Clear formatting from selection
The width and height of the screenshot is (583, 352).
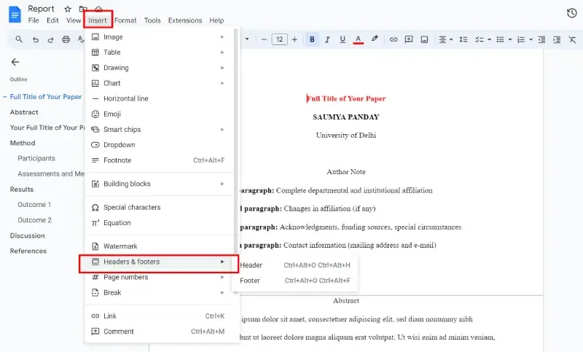click(x=572, y=39)
